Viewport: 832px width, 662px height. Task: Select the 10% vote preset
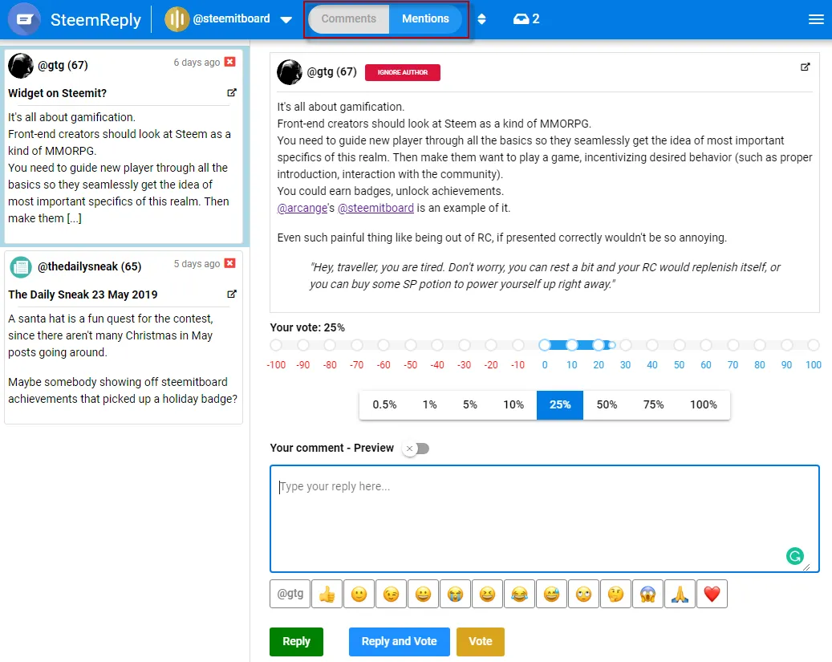(513, 405)
